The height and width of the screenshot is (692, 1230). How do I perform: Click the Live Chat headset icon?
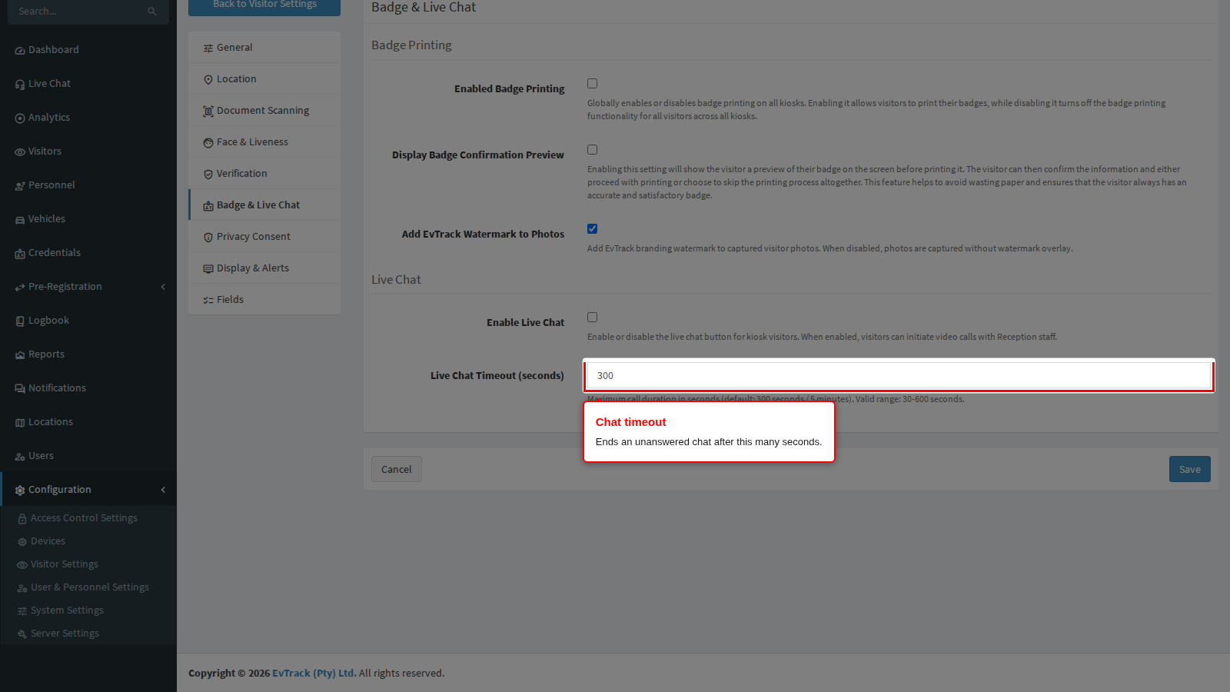click(20, 85)
